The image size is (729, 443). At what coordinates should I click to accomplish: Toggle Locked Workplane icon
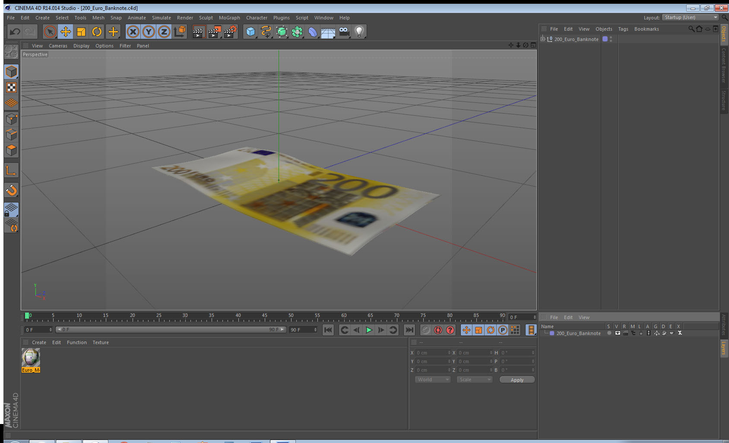[11, 210]
